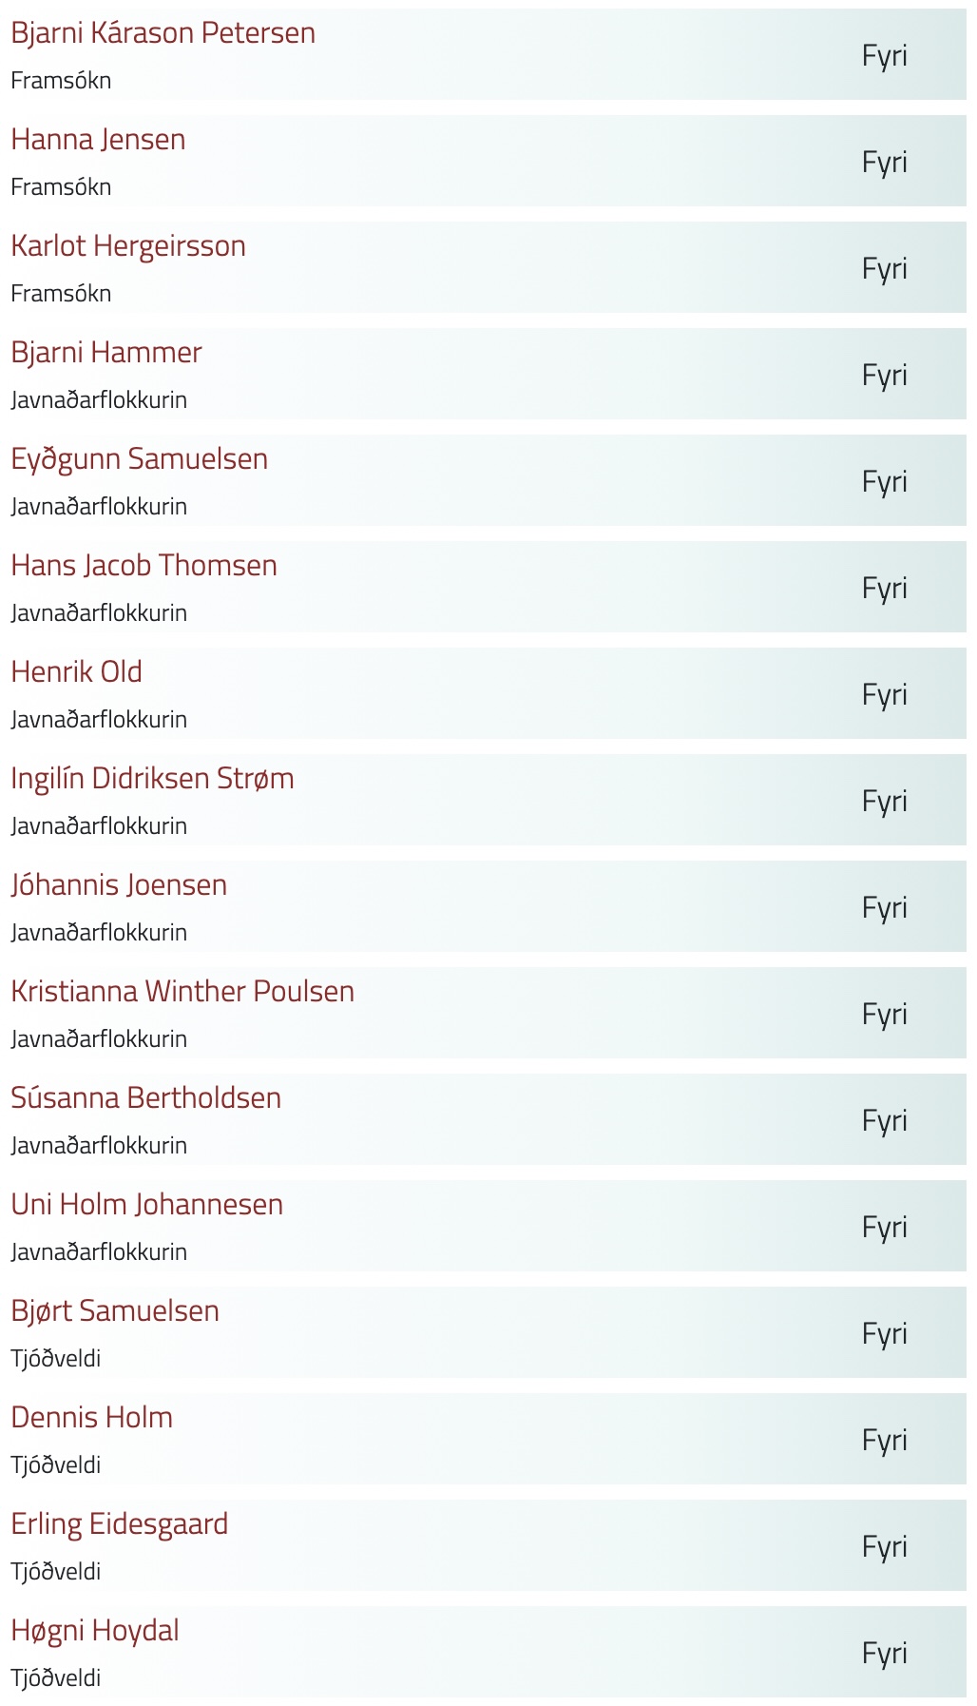Click the Fyri vote in Henrik Old's row
Viewport: 977px width, 1706px height.
[x=884, y=695]
